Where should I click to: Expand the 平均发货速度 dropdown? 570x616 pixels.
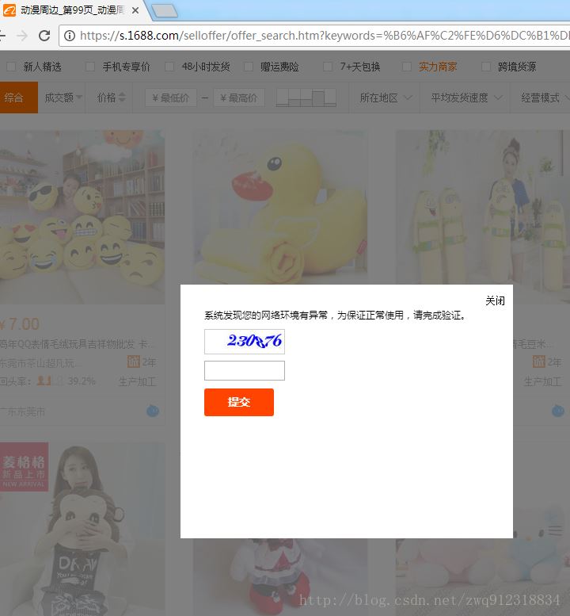tap(466, 98)
